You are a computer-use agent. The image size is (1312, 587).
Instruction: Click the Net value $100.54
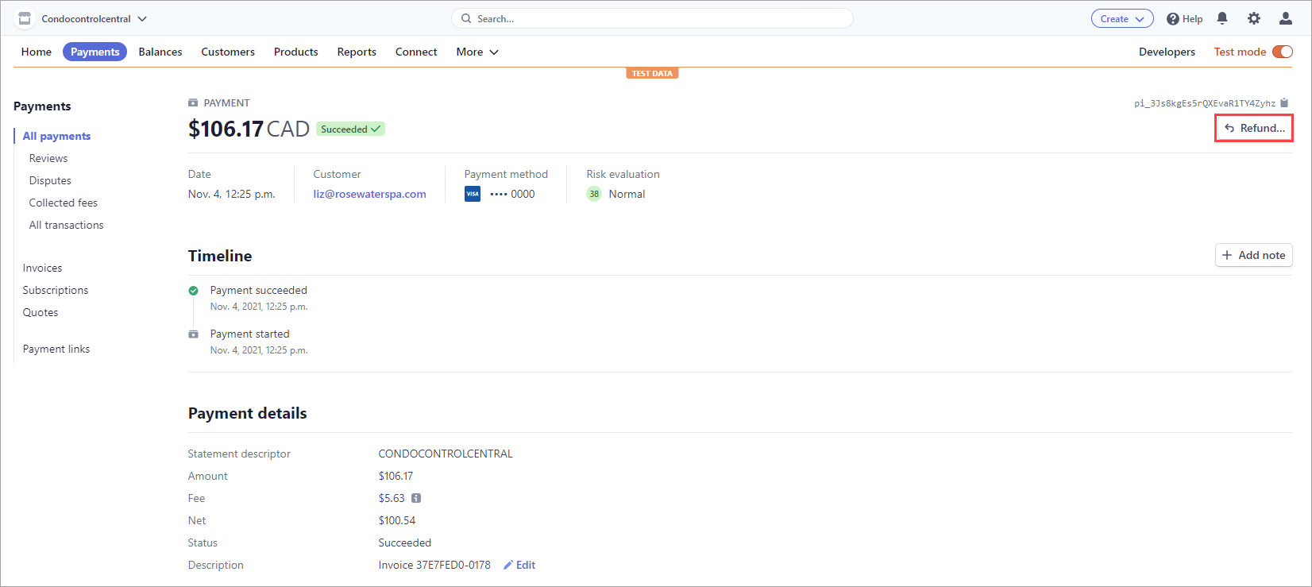[x=397, y=520]
